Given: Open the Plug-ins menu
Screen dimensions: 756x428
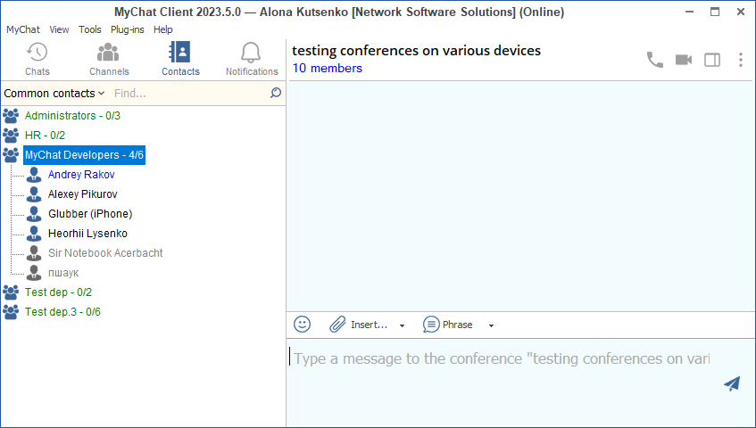Looking at the screenshot, I should [x=129, y=29].
